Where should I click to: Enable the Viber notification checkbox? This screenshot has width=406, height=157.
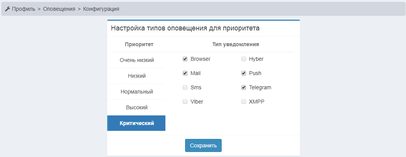185,102
